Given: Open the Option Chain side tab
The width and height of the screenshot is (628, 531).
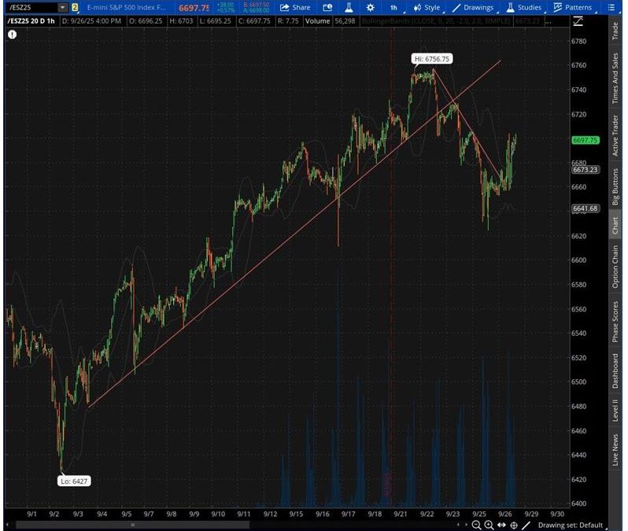Looking at the screenshot, I should [x=615, y=267].
